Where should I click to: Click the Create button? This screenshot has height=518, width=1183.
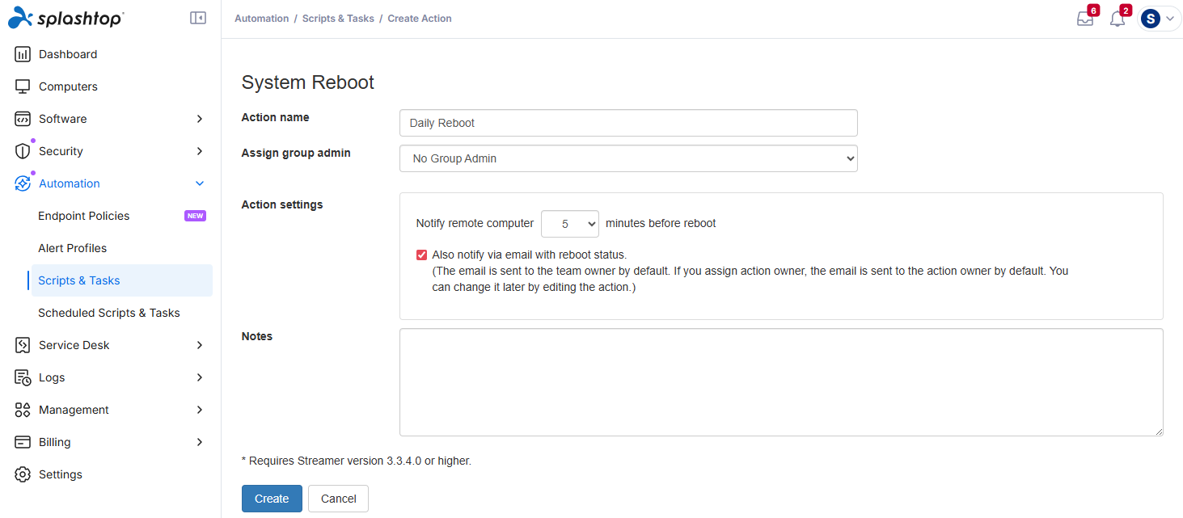click(272, 499)
